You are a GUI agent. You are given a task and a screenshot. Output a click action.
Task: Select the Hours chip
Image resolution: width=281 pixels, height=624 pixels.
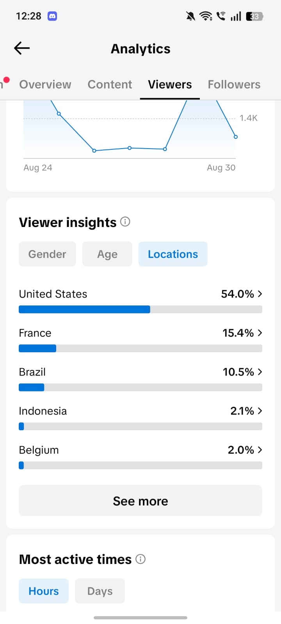[44, 591]
